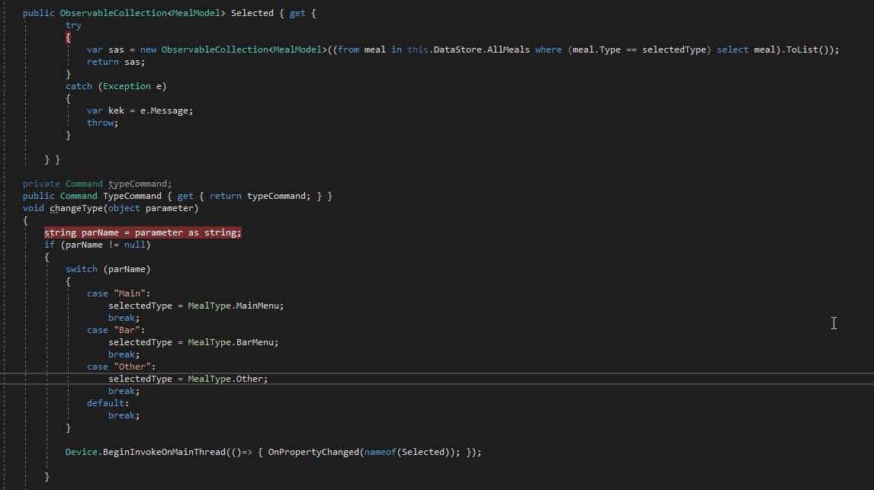Click the 'default:' label in the switch
The height and width of the screenshot is (490, 874).
(x=108, y=403)
